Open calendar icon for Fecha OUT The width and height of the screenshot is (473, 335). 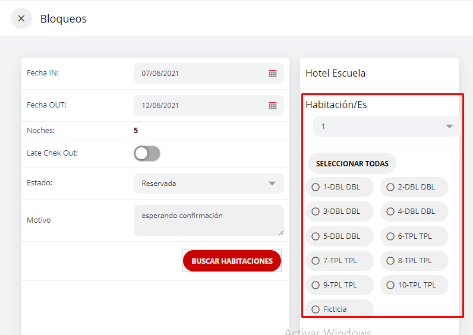(273, 106)
